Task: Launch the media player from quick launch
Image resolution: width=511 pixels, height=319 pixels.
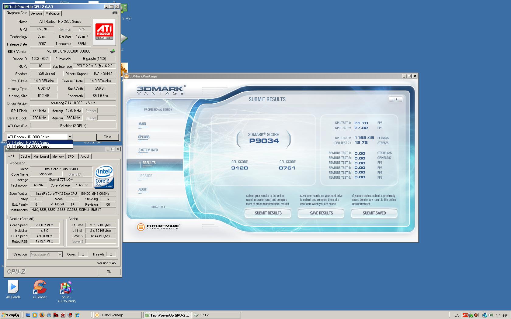Action: (x=35, y=315)
